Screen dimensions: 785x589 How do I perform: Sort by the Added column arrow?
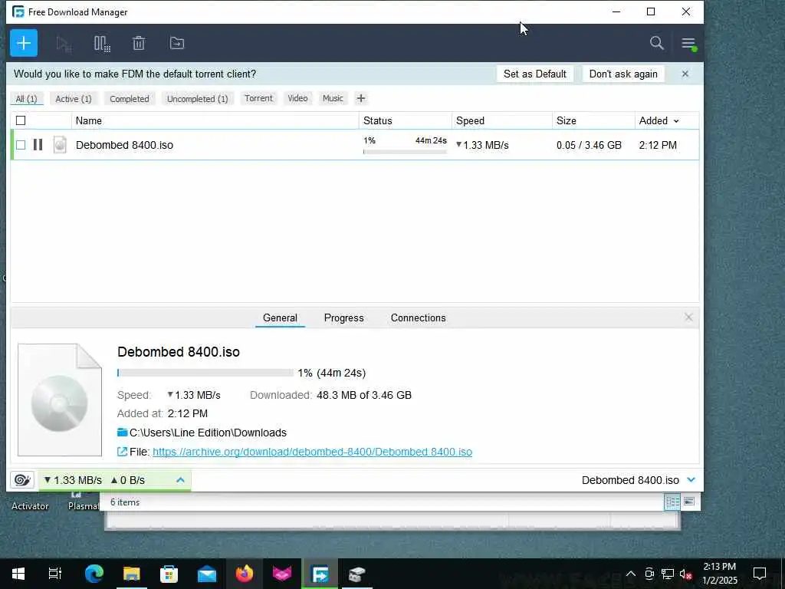point(676,121)
